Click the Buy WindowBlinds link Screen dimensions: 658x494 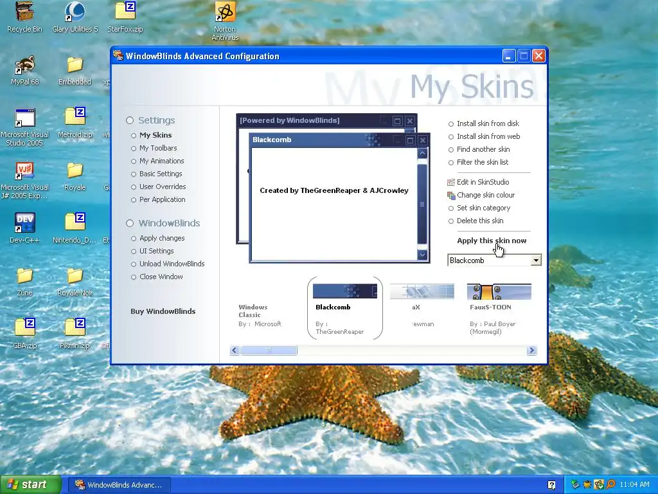pyautogui.click(x=163, y=311)
